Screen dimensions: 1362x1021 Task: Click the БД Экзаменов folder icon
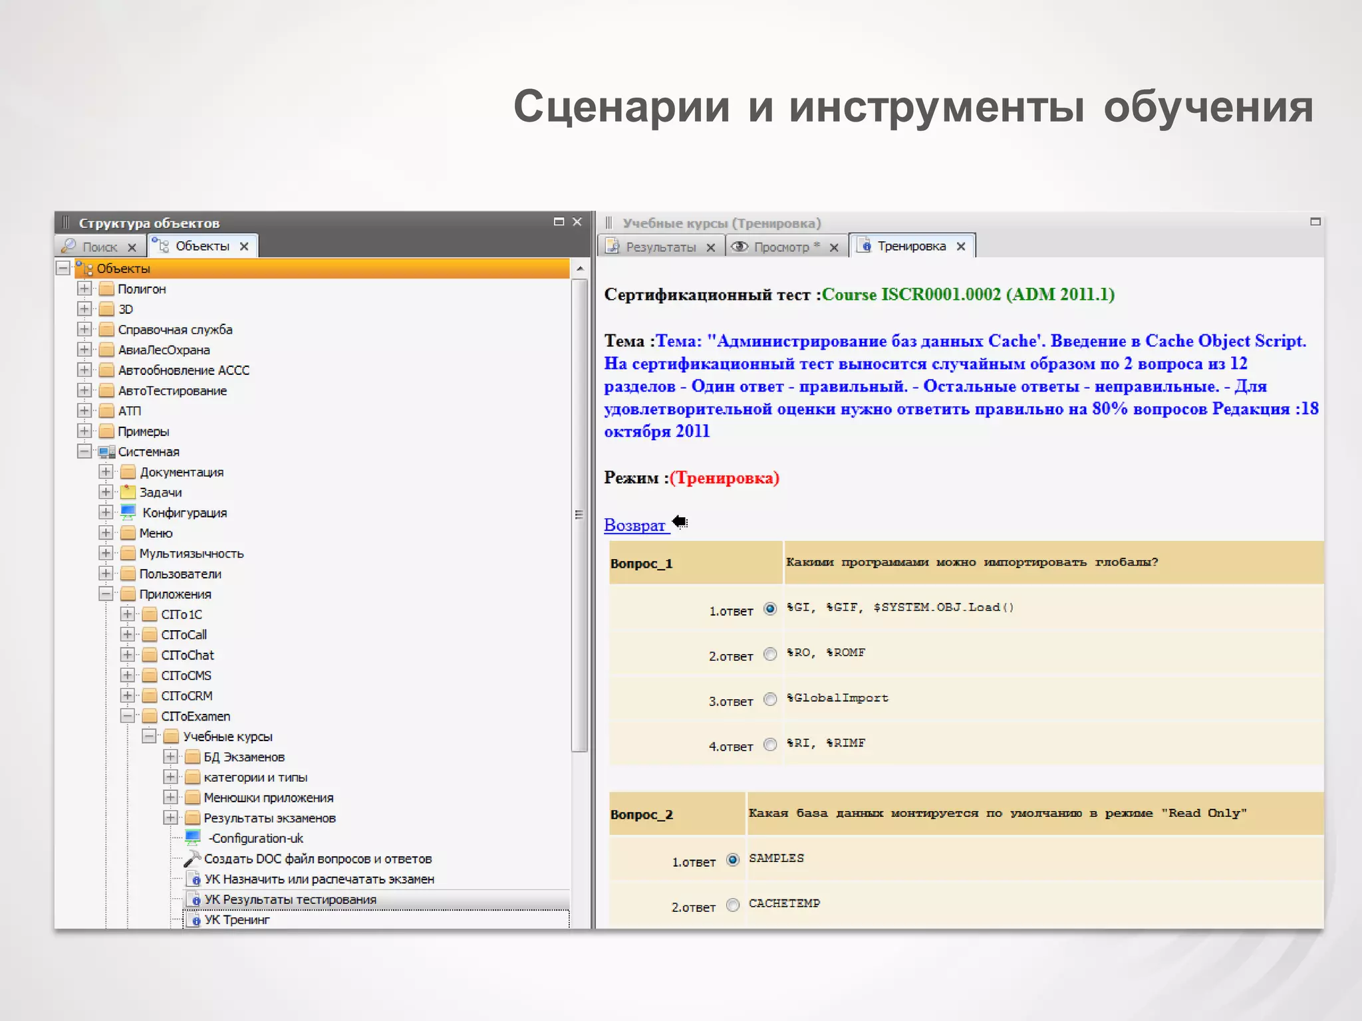(x=192, y=757)
